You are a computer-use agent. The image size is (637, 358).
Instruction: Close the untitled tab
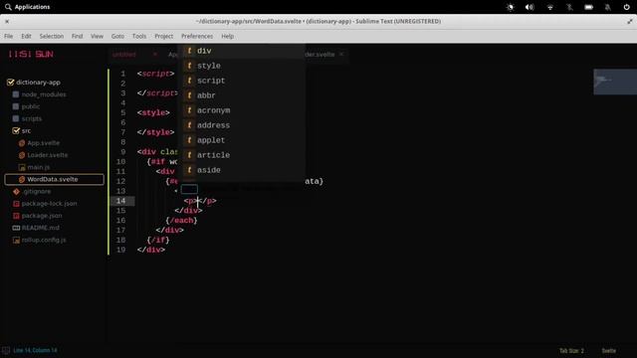[x=155, y=55]
